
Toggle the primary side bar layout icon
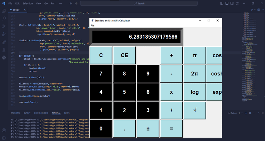pos(222,4)
